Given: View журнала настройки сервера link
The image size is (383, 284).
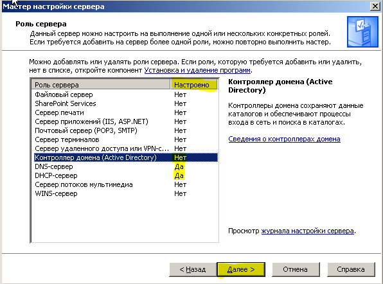Looking at the screenshot, I should 308,231.
